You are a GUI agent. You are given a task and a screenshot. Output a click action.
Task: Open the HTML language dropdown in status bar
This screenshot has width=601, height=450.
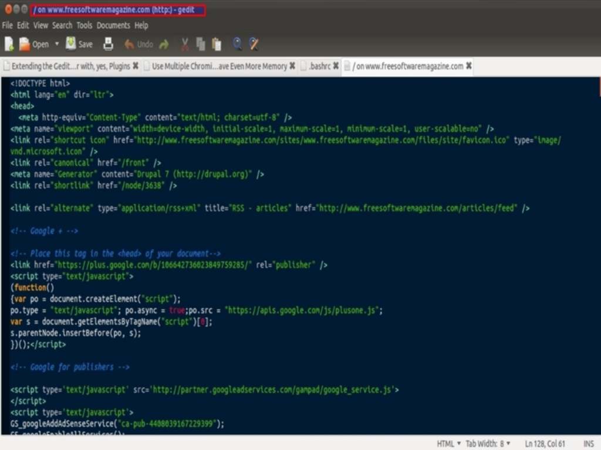(449, 444)
